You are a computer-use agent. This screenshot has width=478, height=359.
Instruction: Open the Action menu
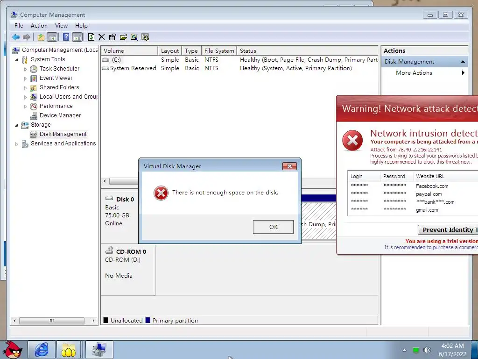(x=39, y=26)
